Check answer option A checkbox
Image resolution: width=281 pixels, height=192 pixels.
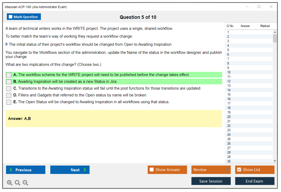[x=9, y=75]
